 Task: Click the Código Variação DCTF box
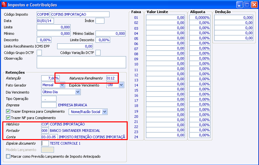98,53
